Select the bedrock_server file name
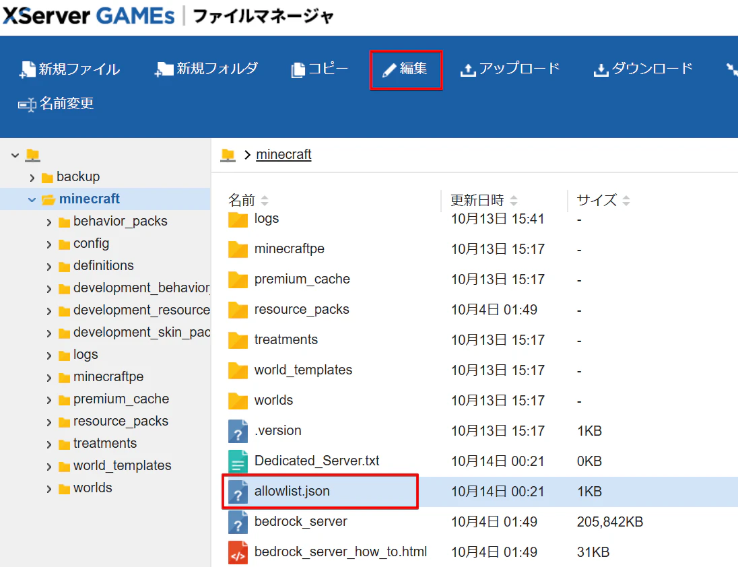This screenshot has width=738, height=567. point(301,521)
